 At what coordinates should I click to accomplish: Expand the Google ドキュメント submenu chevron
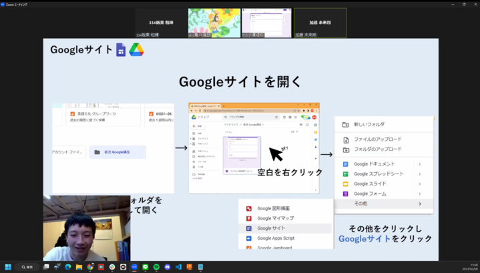tap(420, 164)
